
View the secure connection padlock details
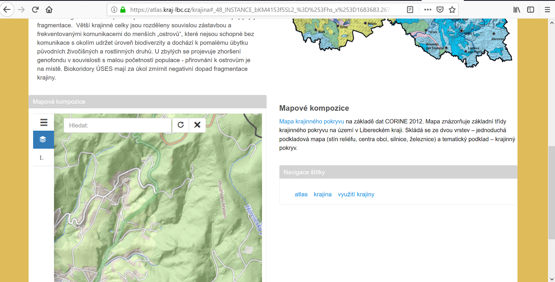(123, 10)
